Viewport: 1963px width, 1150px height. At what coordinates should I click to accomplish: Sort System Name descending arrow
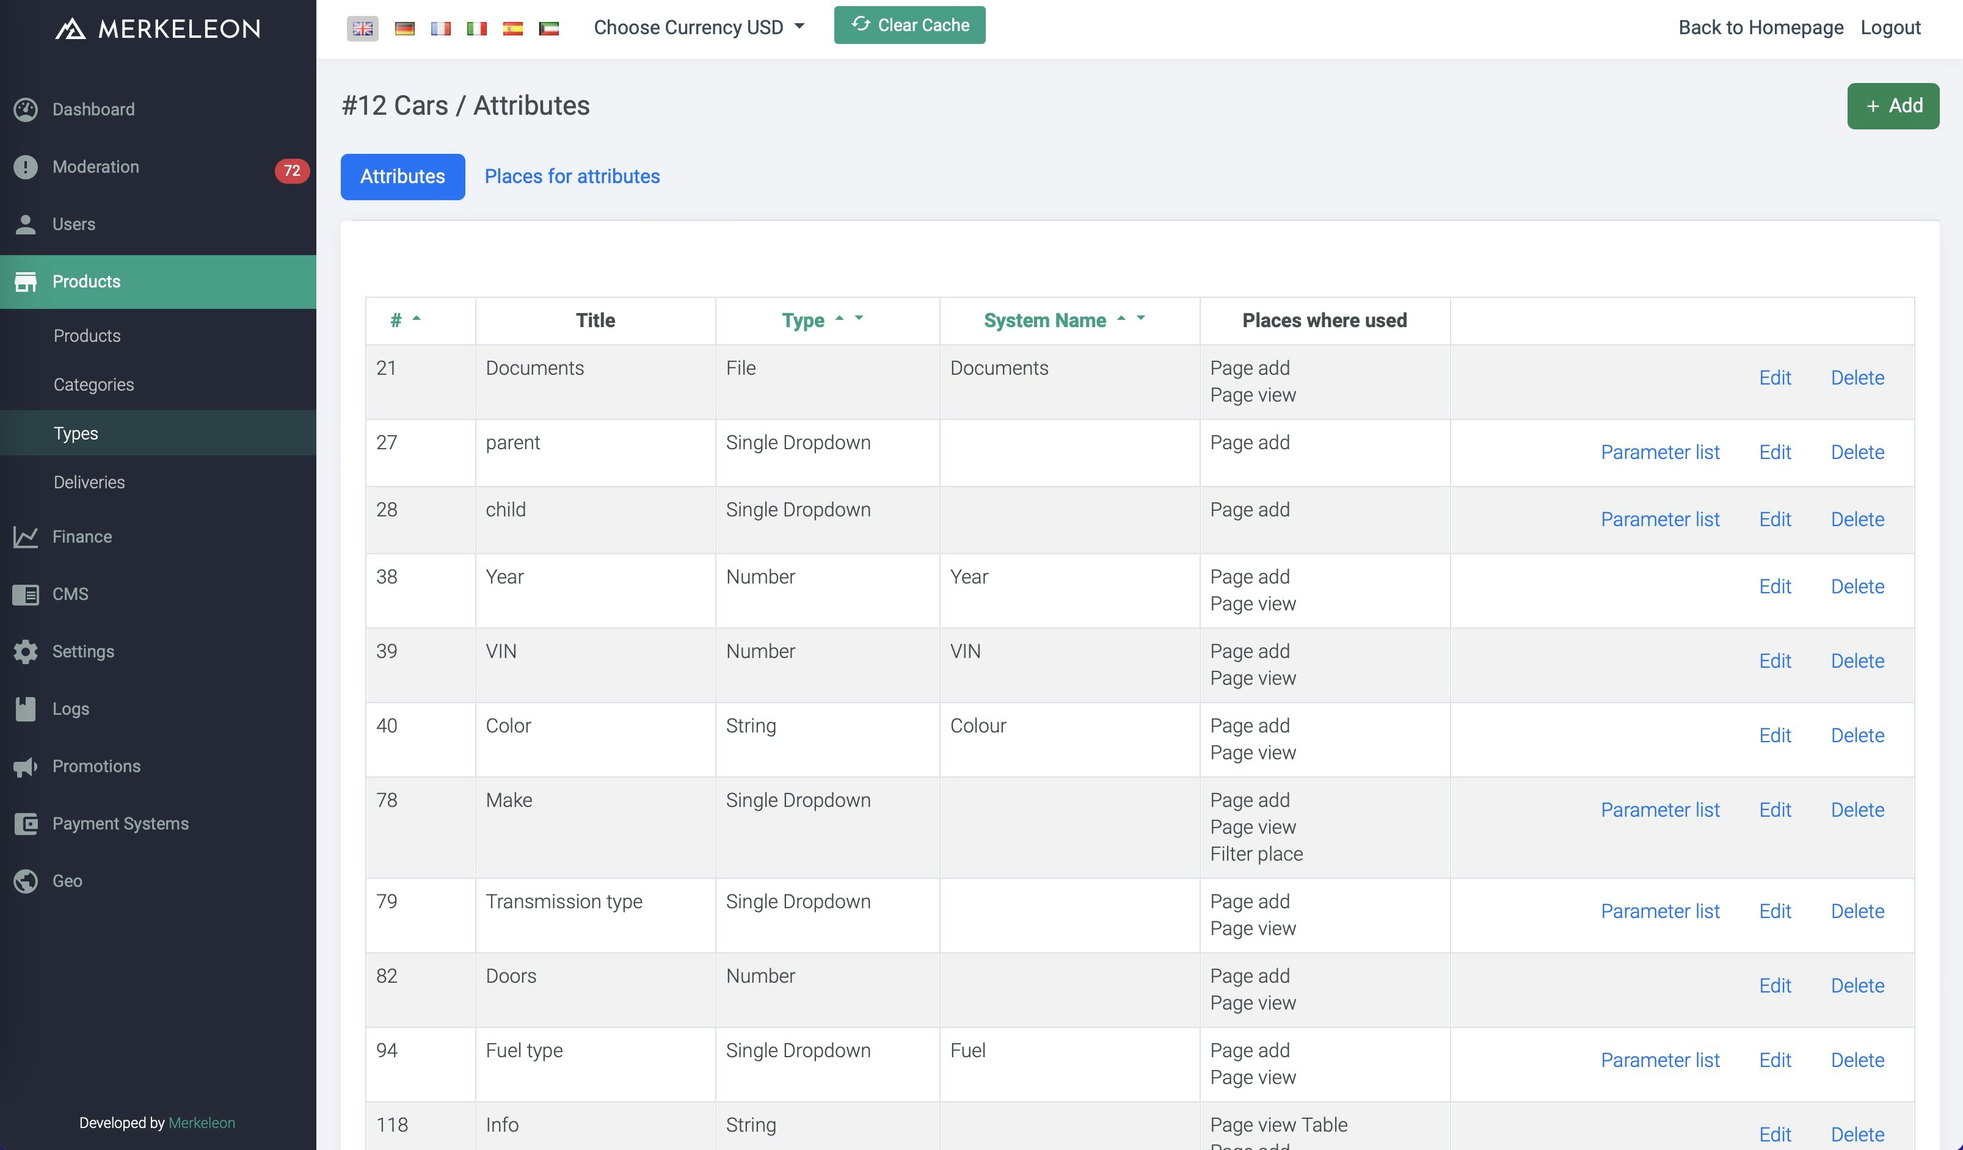point(1141,317)
